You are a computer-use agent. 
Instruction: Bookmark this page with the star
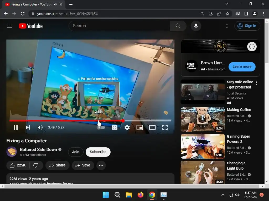(227, 14)
